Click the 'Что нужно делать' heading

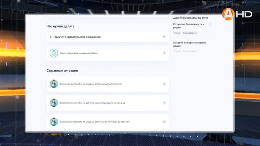(x=61, y=26)
